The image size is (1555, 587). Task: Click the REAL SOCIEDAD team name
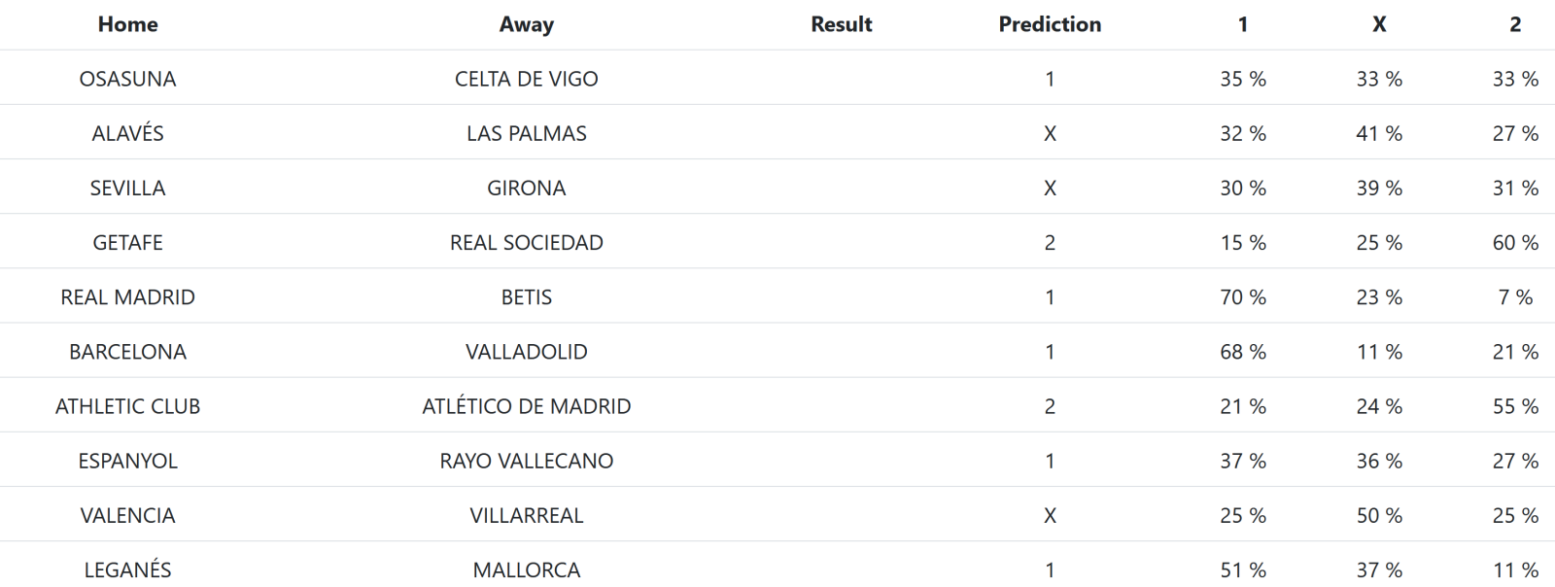pyautogui.click(x=526, y=242)
